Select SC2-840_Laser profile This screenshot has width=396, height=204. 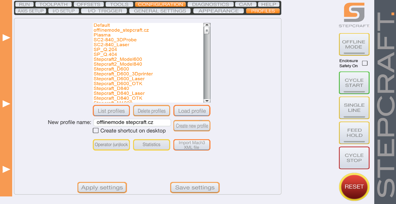click(111, 45)
